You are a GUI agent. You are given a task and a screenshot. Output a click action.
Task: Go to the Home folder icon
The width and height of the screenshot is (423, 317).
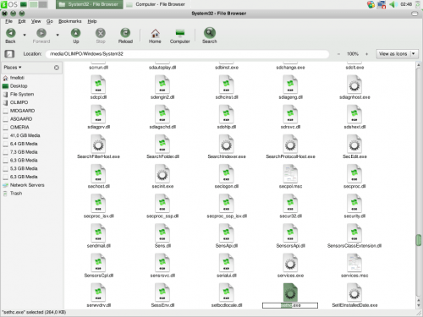155,36
